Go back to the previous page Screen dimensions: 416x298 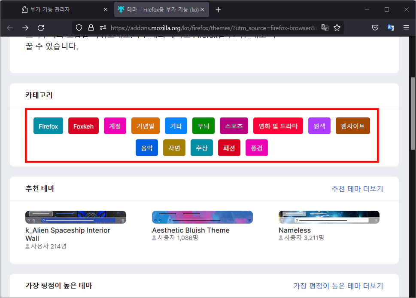coord(10,28)
